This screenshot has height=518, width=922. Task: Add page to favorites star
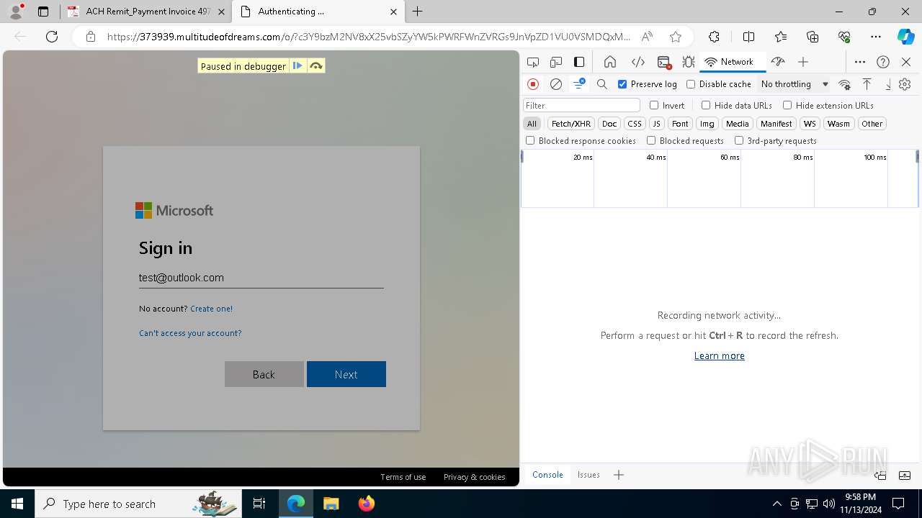[x=676, y=37]
